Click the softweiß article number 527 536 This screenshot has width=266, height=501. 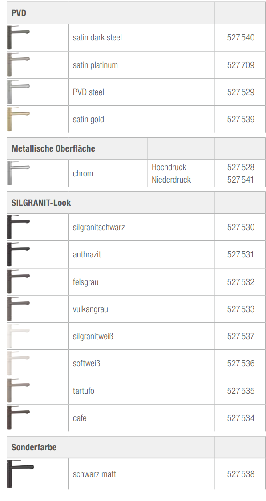(241, 363)
